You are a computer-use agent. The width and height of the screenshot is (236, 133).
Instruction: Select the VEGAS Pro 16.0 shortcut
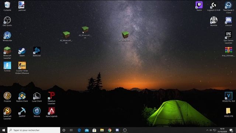pos(229,97)
